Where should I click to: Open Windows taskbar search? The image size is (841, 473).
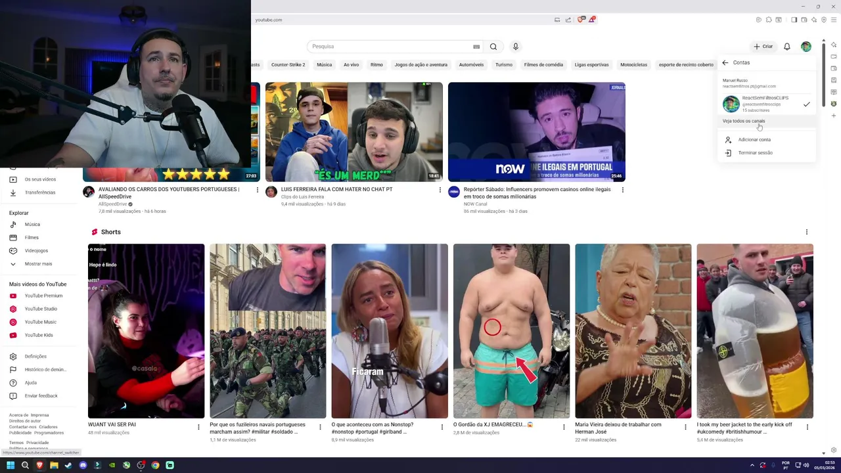click(25, 465)
